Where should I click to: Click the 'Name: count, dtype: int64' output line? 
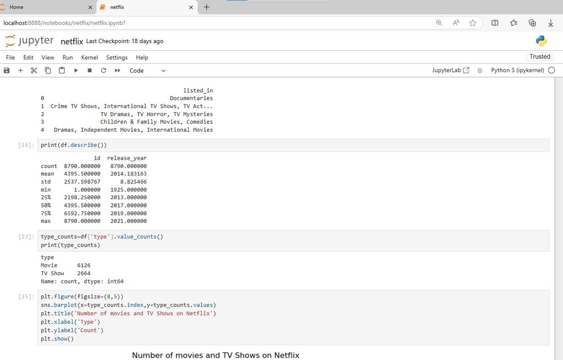pyautogui.click(x=82, y=281)
